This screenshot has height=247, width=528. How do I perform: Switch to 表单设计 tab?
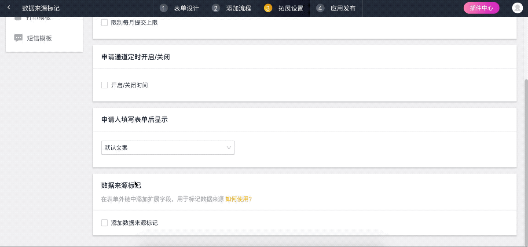point(187,8)
